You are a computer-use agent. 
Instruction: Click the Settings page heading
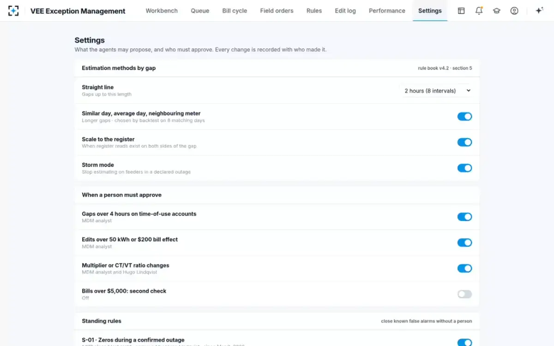90,40
